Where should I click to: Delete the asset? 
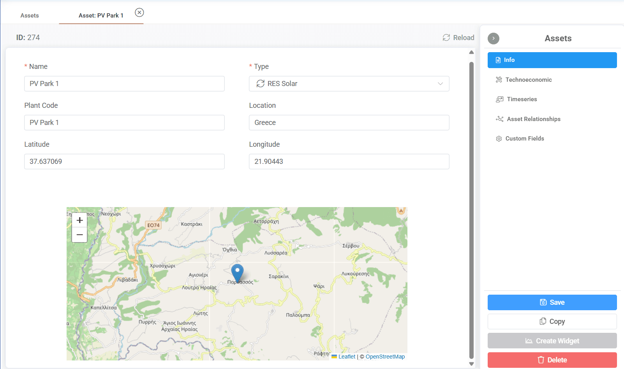coord(552,360)
